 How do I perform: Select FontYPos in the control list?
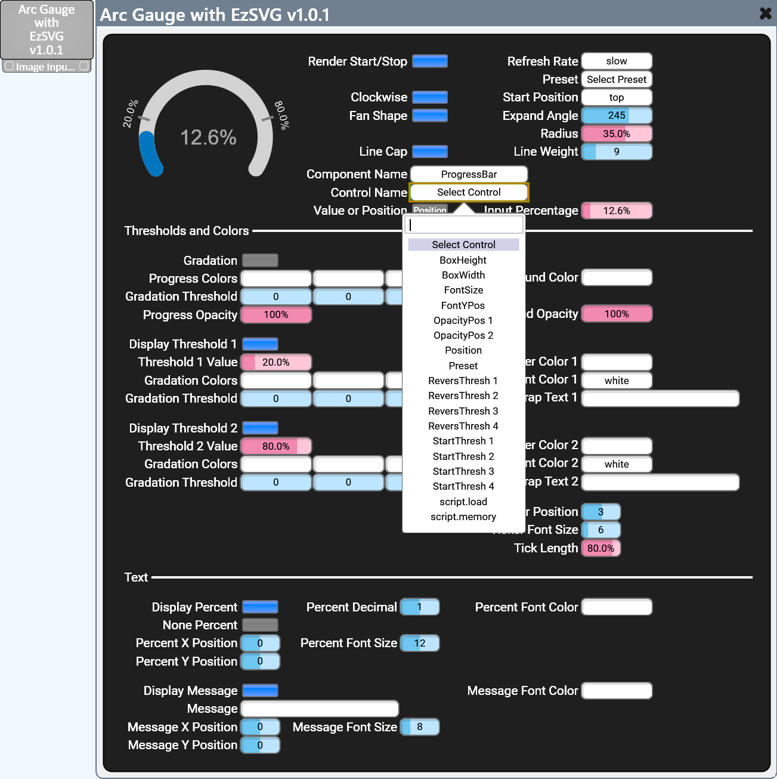[463, 305]
